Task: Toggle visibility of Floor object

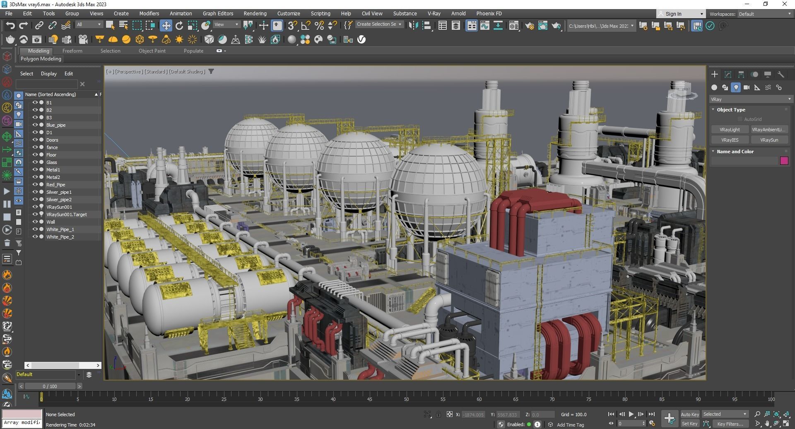Action: pos(35,154)
